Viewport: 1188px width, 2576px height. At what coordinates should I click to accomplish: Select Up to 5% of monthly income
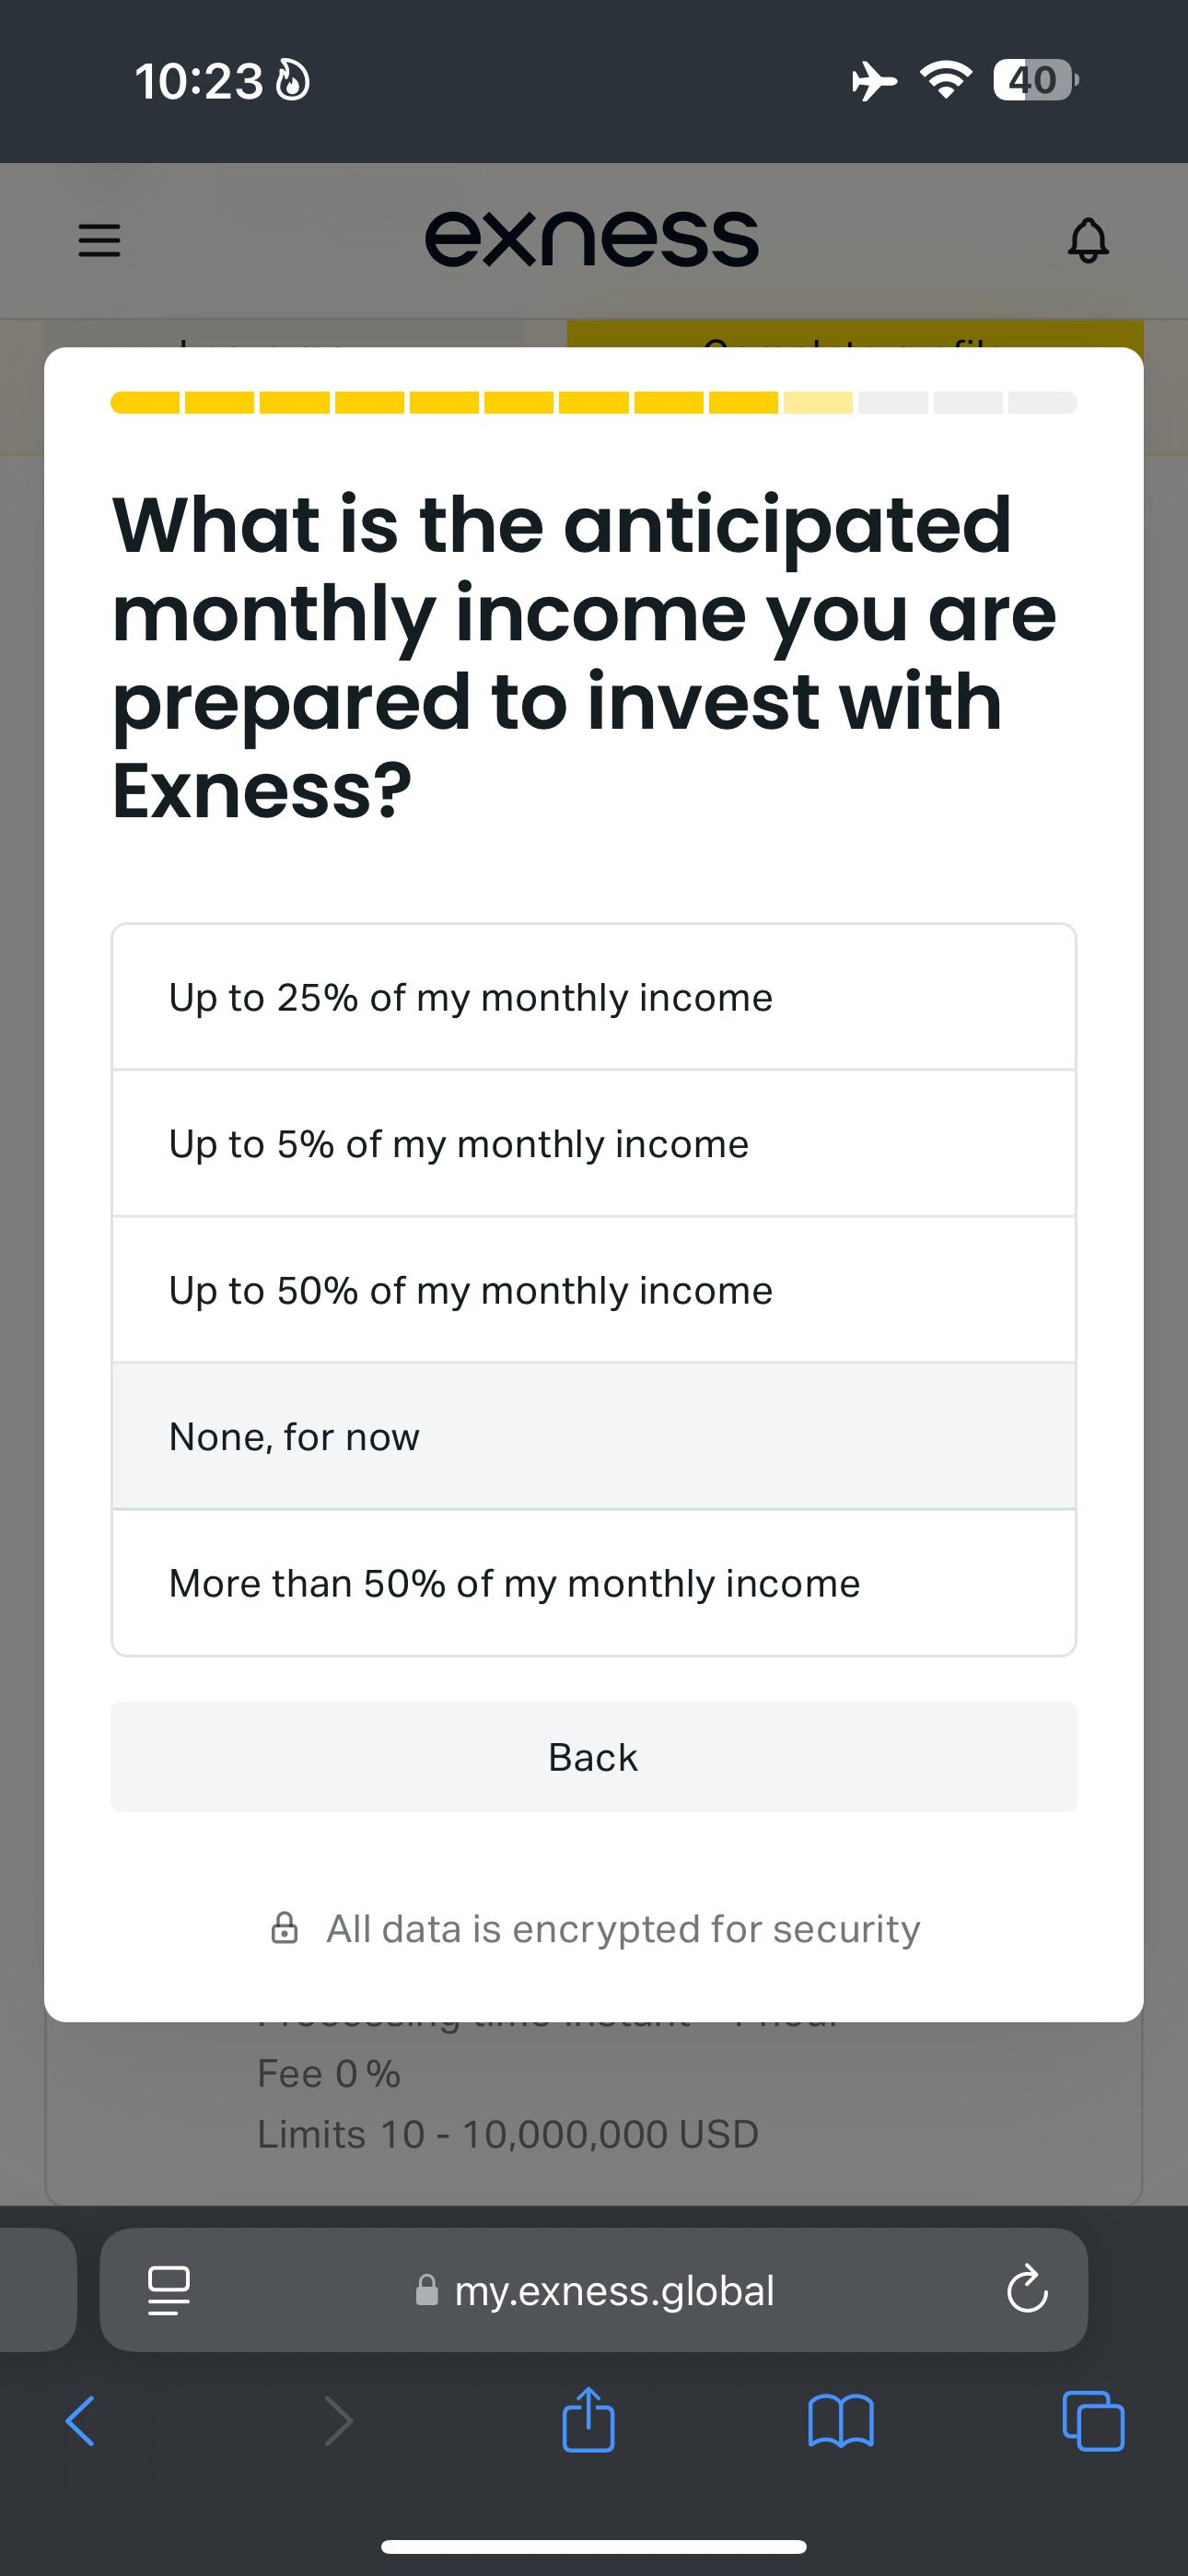click(x=594, y=1143)
